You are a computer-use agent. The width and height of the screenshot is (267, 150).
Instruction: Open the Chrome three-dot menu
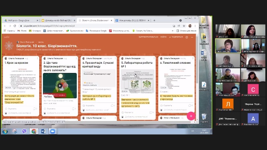195,26
